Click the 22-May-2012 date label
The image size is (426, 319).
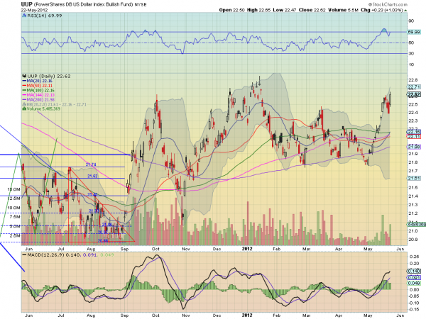(x=34, y=11)
